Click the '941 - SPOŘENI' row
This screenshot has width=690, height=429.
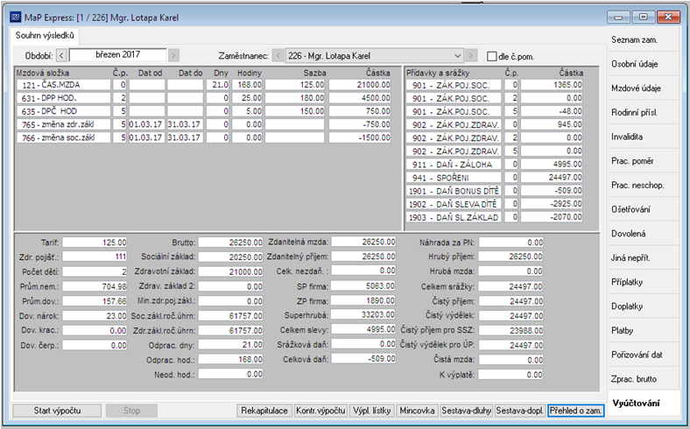[494, 178]
